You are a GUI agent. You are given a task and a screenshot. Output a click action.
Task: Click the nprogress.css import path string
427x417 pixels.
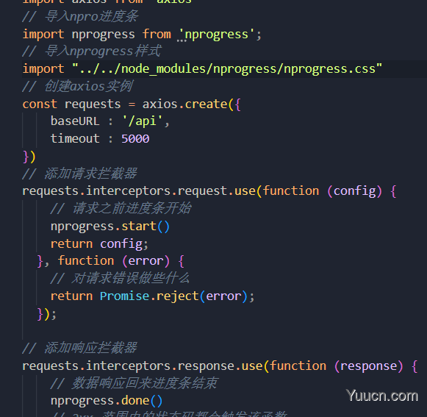pyautogui.click(x=227, y=69)
